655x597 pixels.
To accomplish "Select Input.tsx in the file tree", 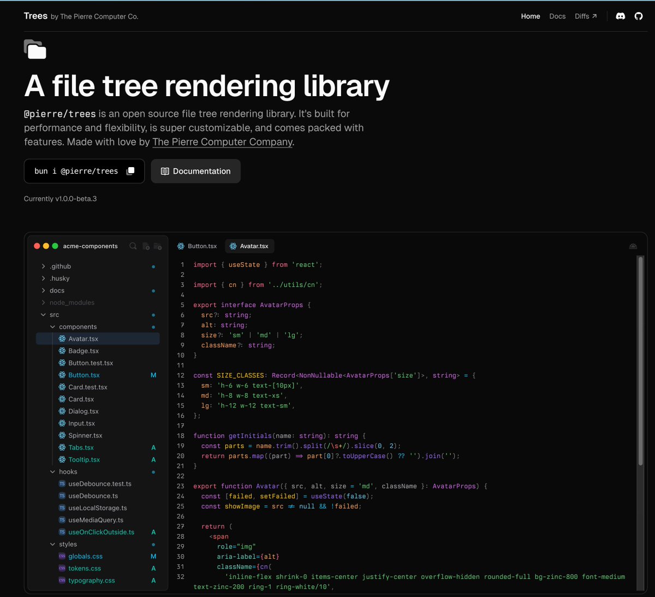I will pyautogui.click(x=98, y=423).
